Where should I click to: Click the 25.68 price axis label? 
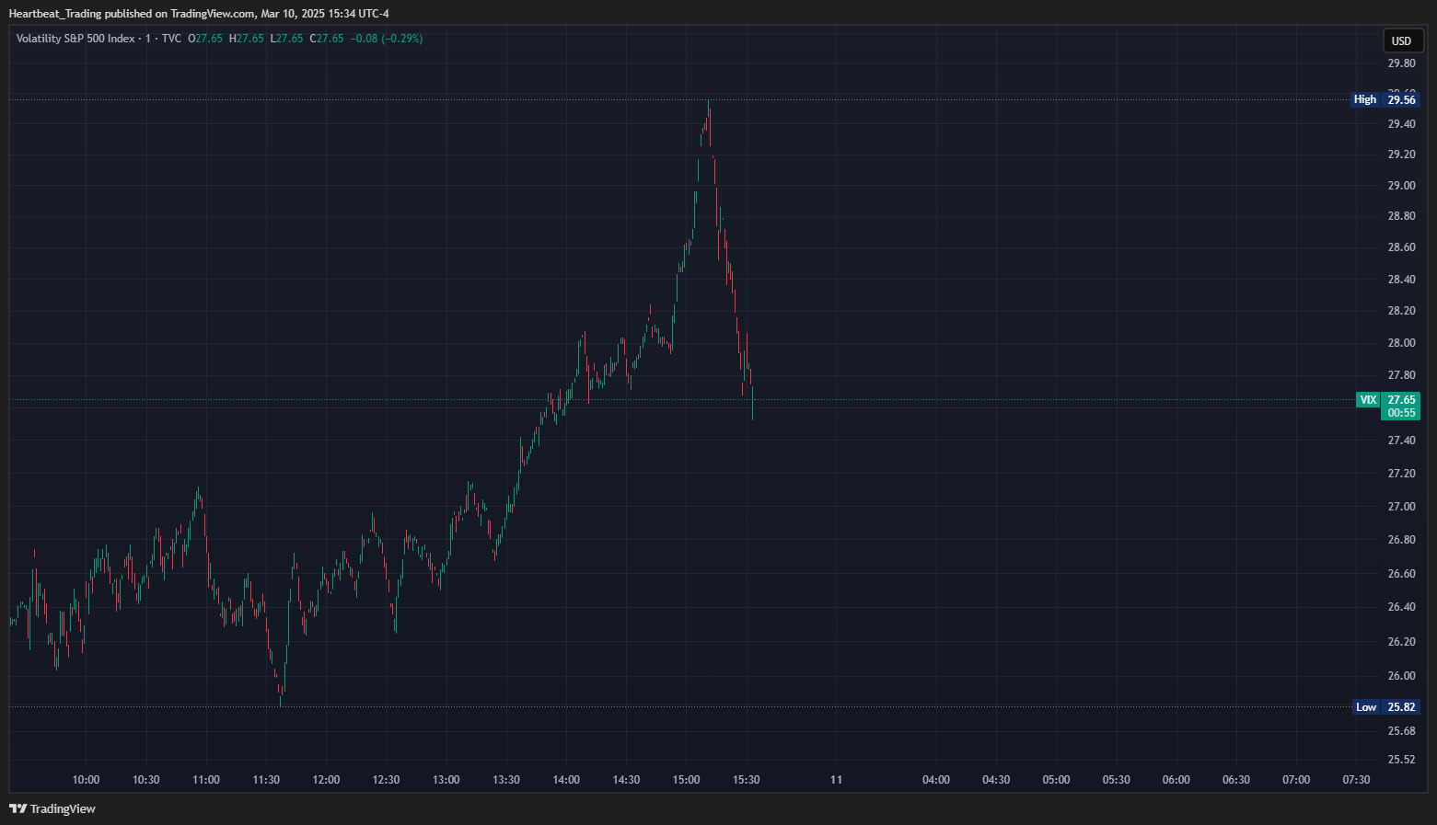pyautogui.click(x=1401, y=731)
